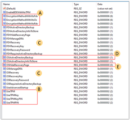Sort by the Type column header
Image resolution: width=130 pixels, height=120 pixels.
[76, 4]
